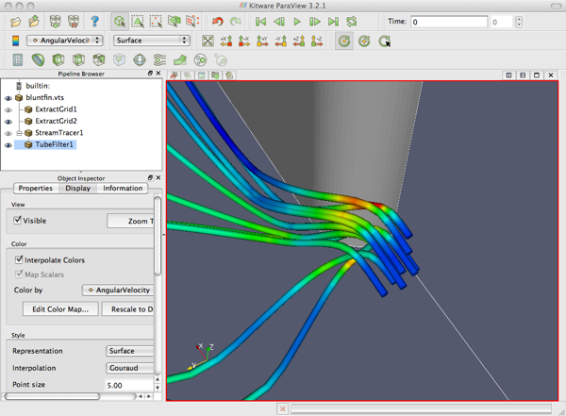Select the Undo arrow icon
This screenshot has width=566, height=416.
217,22
